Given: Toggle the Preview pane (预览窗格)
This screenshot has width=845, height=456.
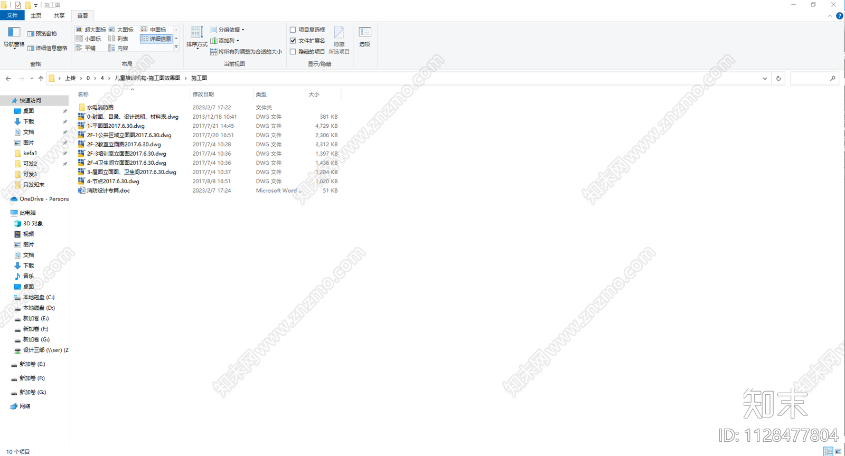Looking at the screenshot, I should (42, 34).
